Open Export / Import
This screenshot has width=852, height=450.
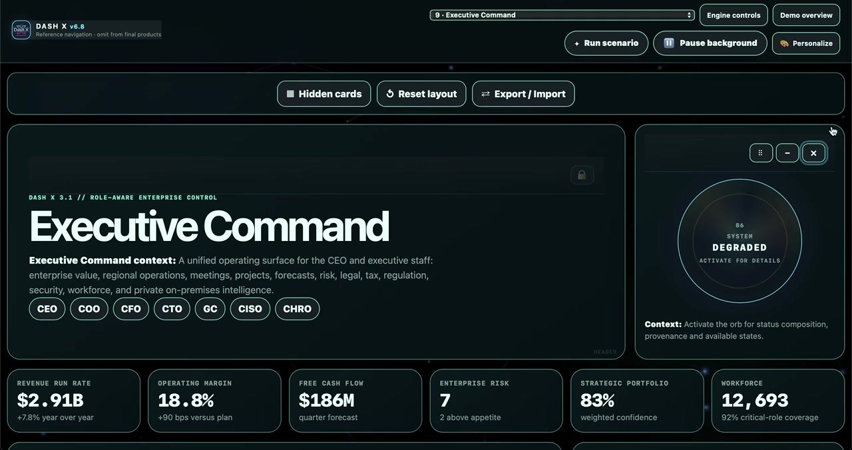(523, 94)
